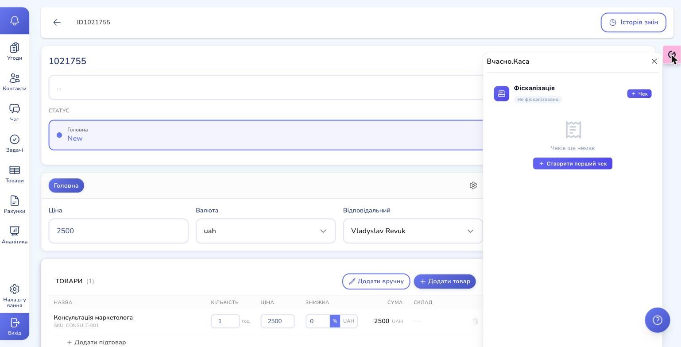This screenshot has width=681, height=347.
Task: Click Чеків ще немає text
Action: tap(573, 148)
